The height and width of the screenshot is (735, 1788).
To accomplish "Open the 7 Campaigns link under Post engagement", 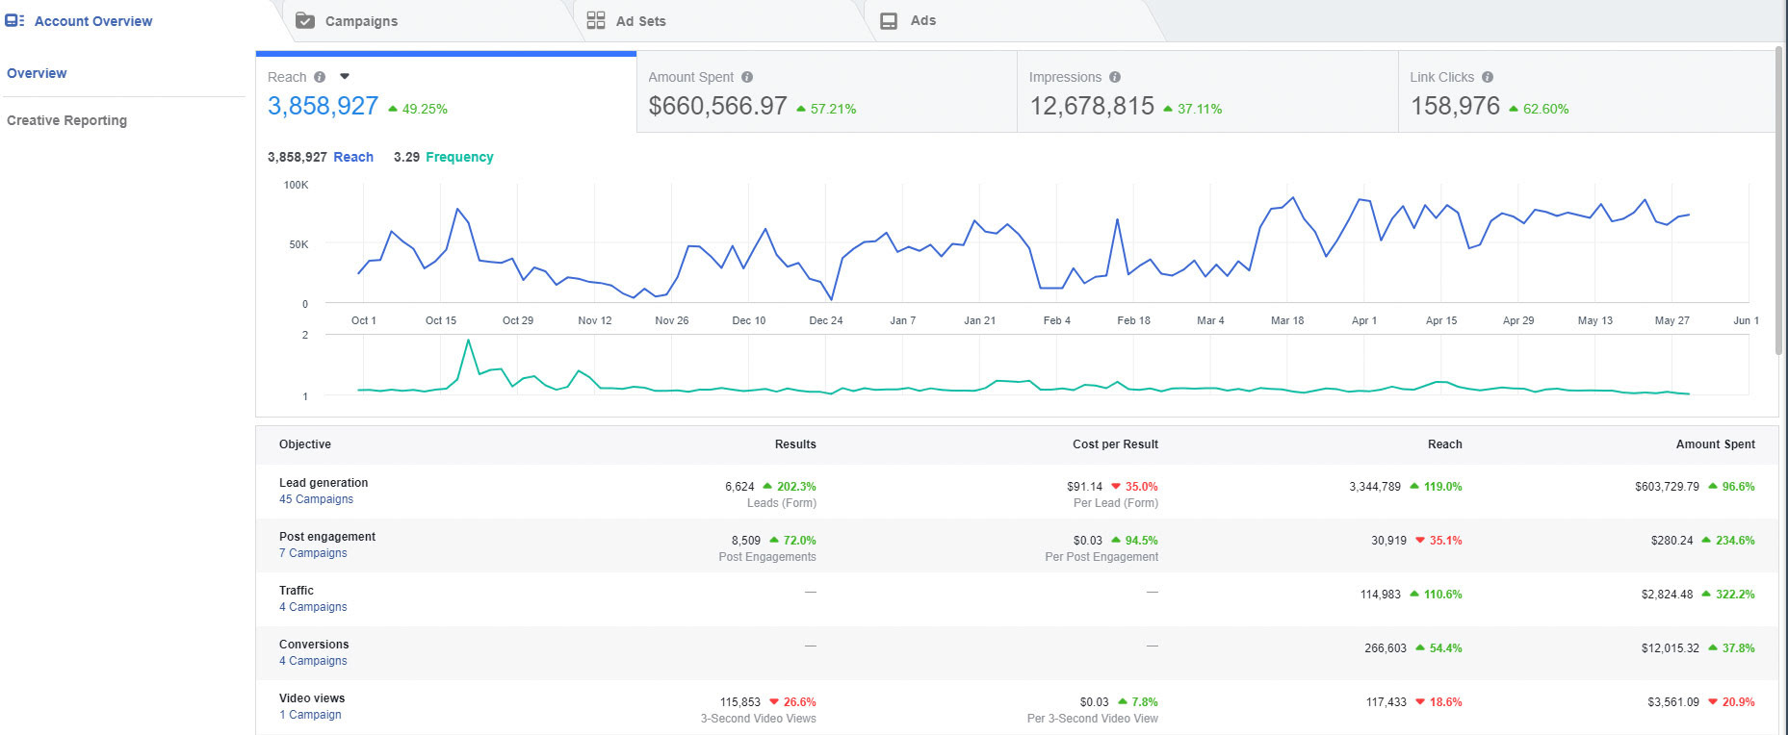I will pyautogui.click(x=313, y=553).
